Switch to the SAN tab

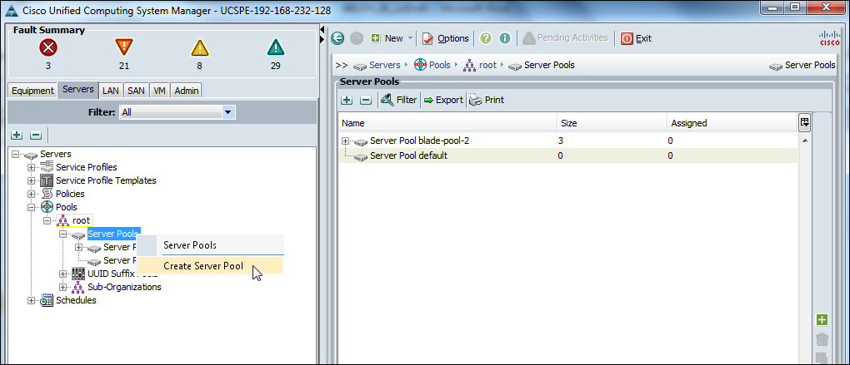136,91
